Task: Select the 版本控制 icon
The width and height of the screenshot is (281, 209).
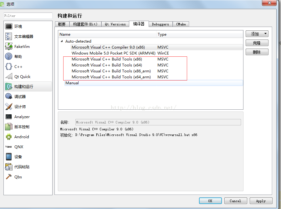Action: pos(8,127)
